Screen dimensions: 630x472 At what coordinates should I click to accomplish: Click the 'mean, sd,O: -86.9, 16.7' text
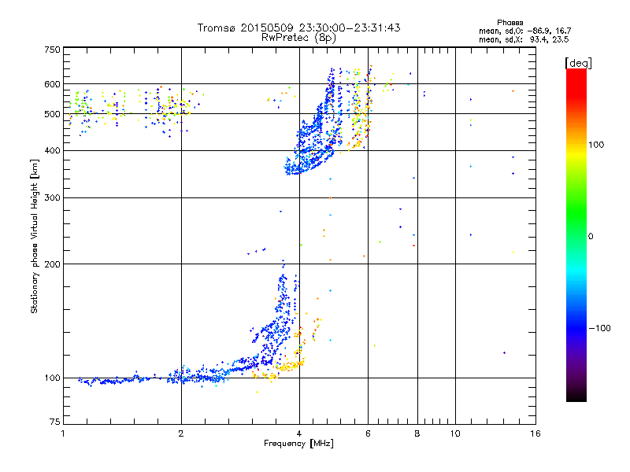(x=524, y=31)
